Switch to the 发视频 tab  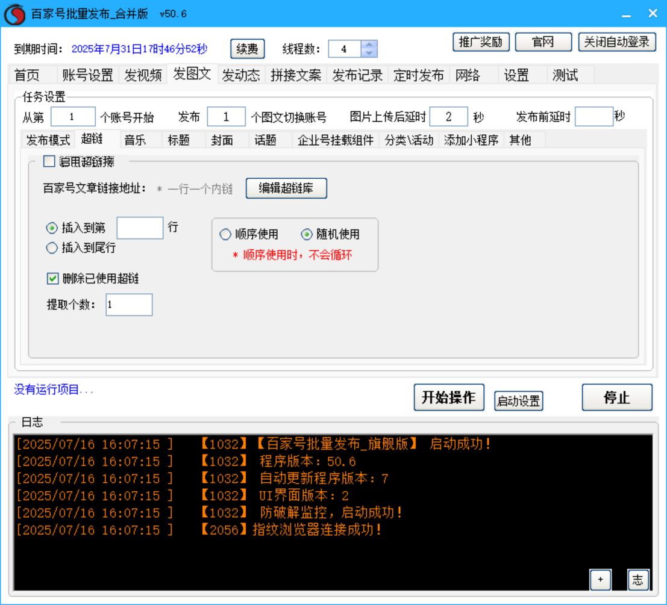pos(143,75)
